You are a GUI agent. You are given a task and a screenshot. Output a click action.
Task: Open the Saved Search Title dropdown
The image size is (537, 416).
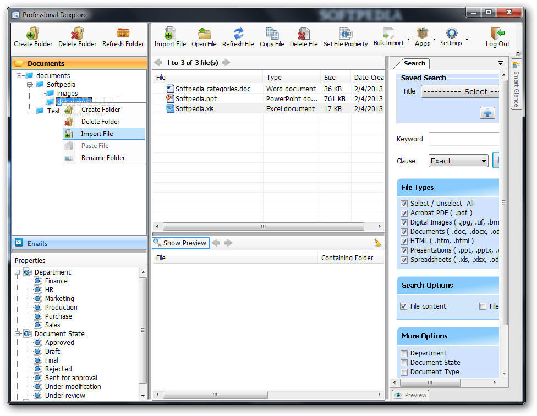(x=460, y=91)
